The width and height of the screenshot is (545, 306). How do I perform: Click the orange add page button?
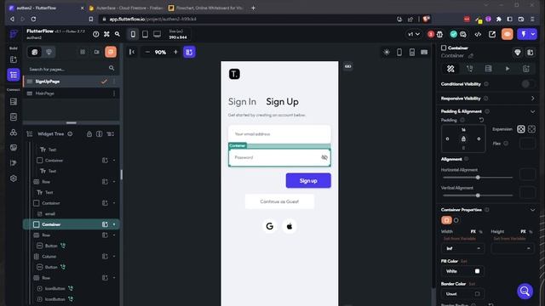[111, 52]
